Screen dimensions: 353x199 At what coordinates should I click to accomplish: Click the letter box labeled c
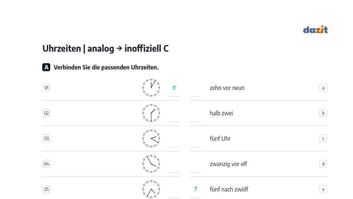323,138
